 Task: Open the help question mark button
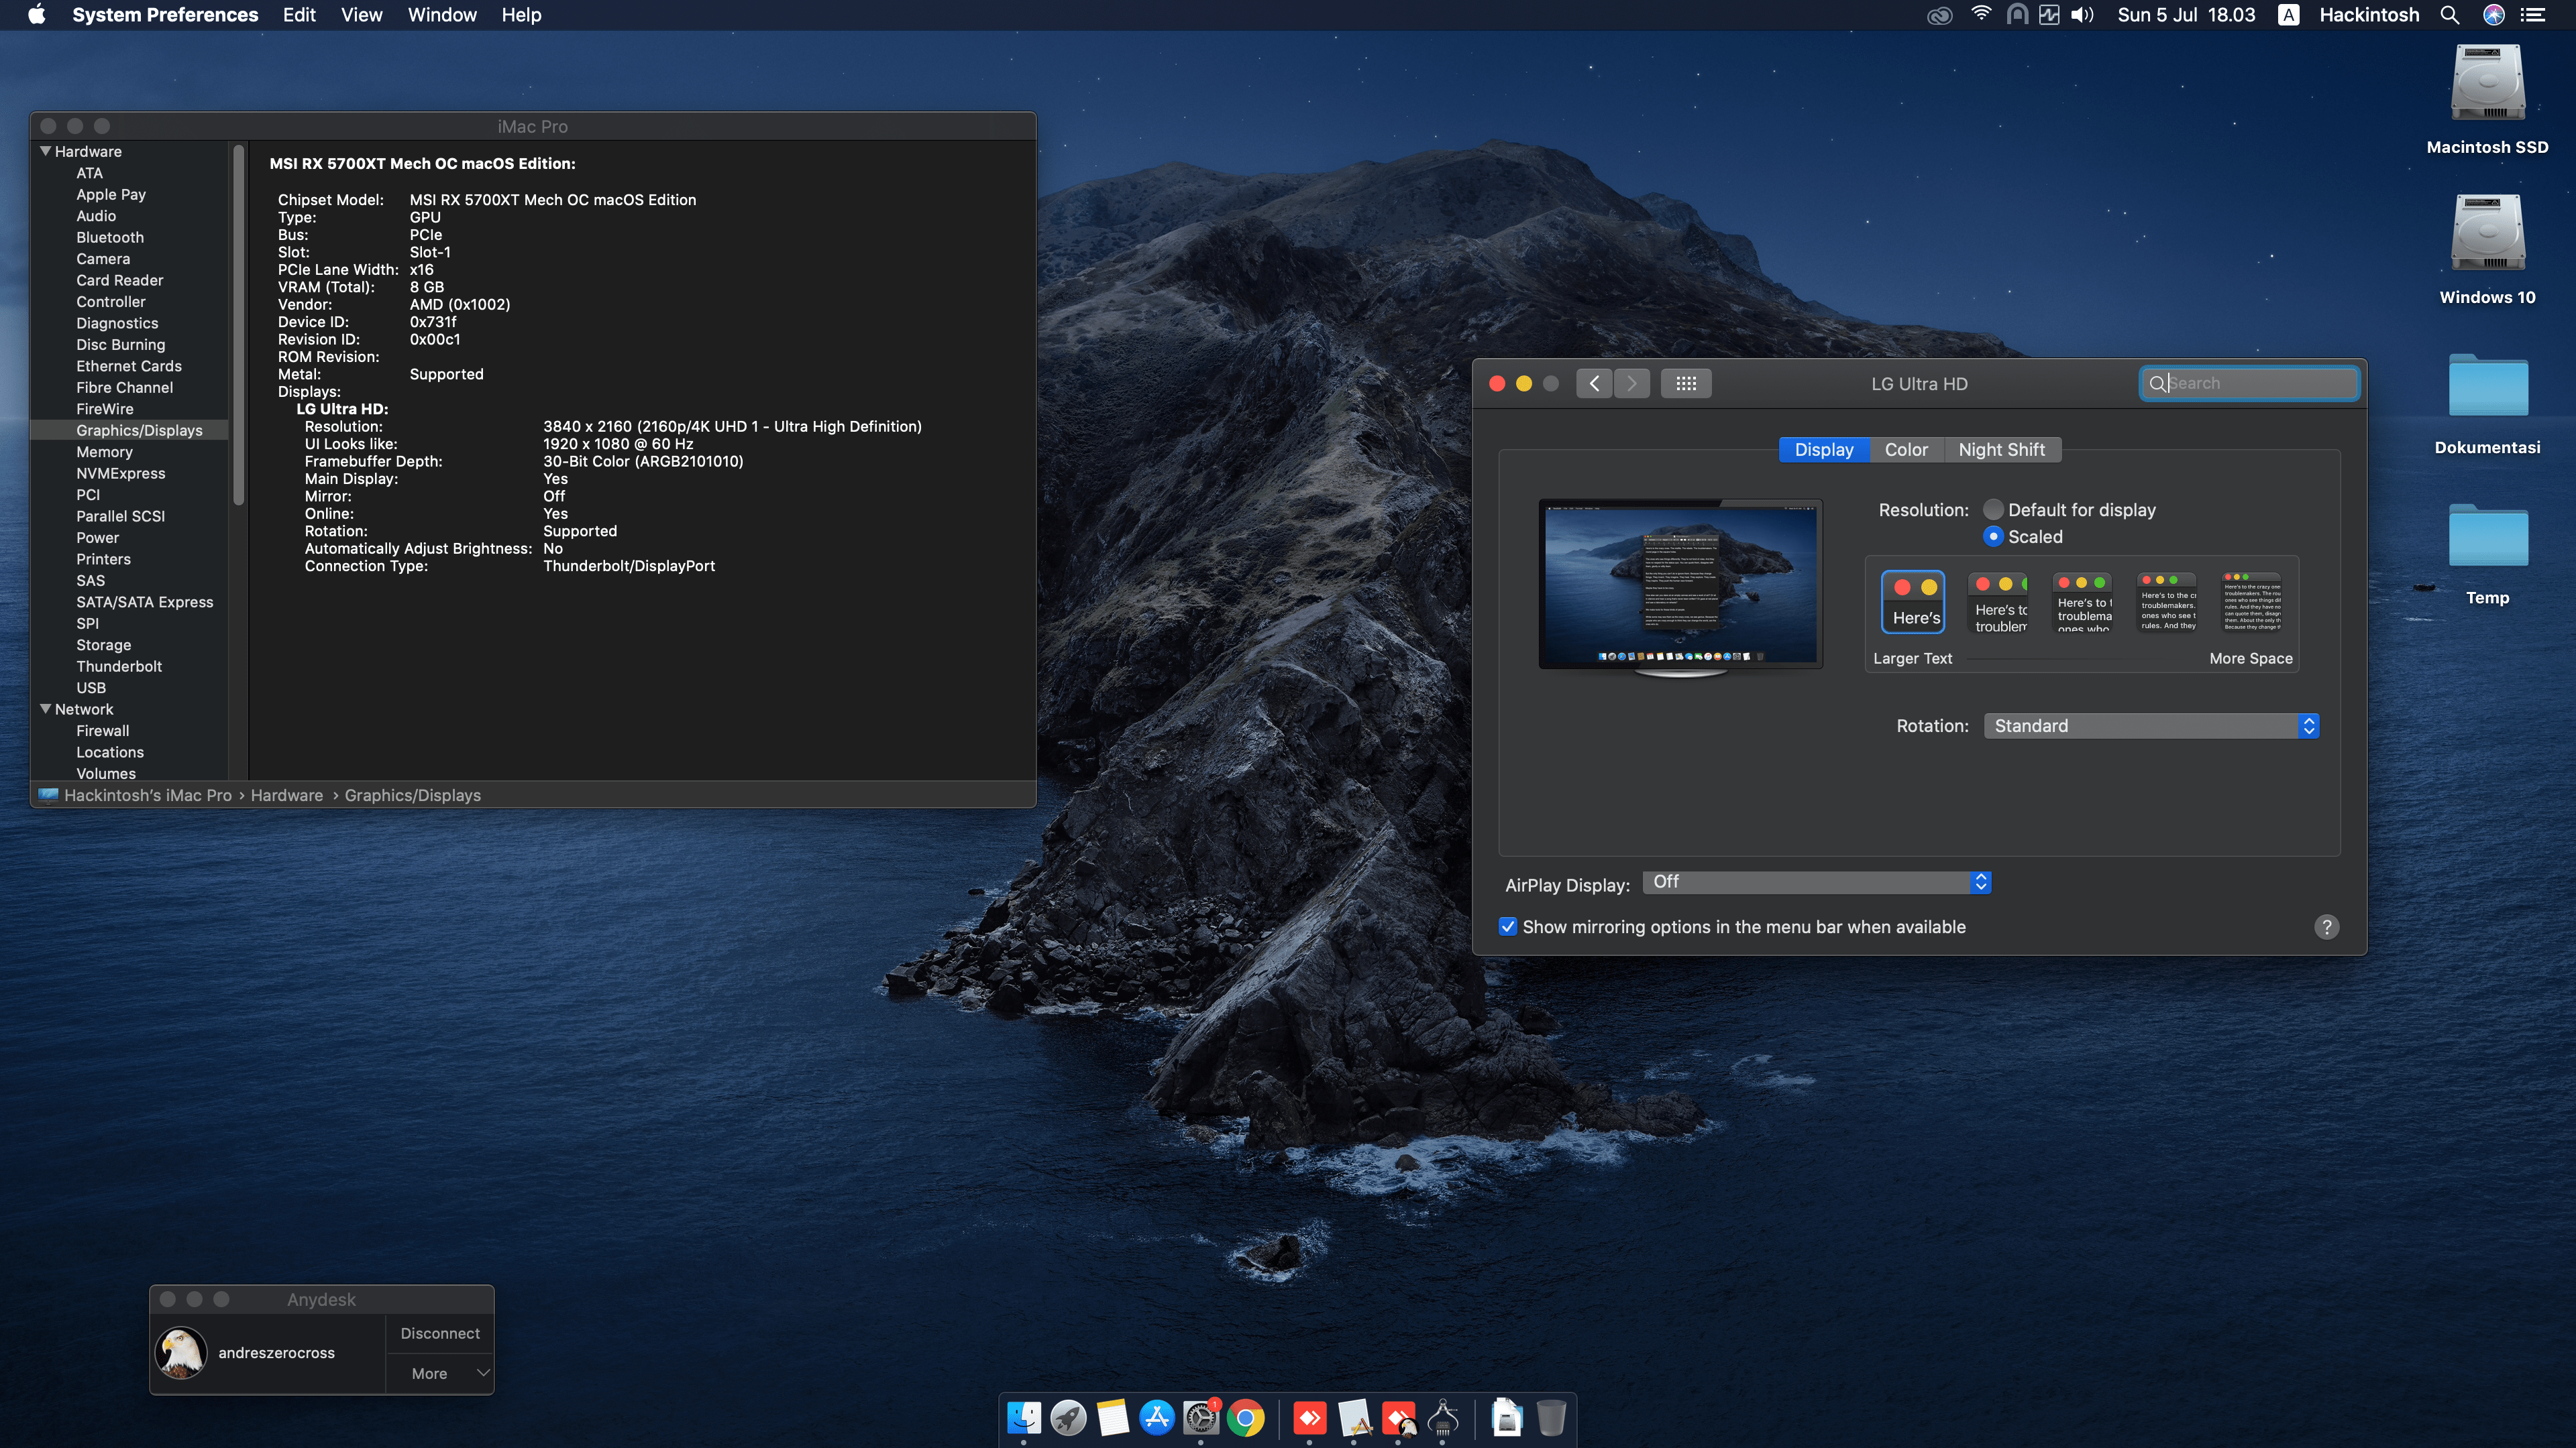(x=2326, y=927)
